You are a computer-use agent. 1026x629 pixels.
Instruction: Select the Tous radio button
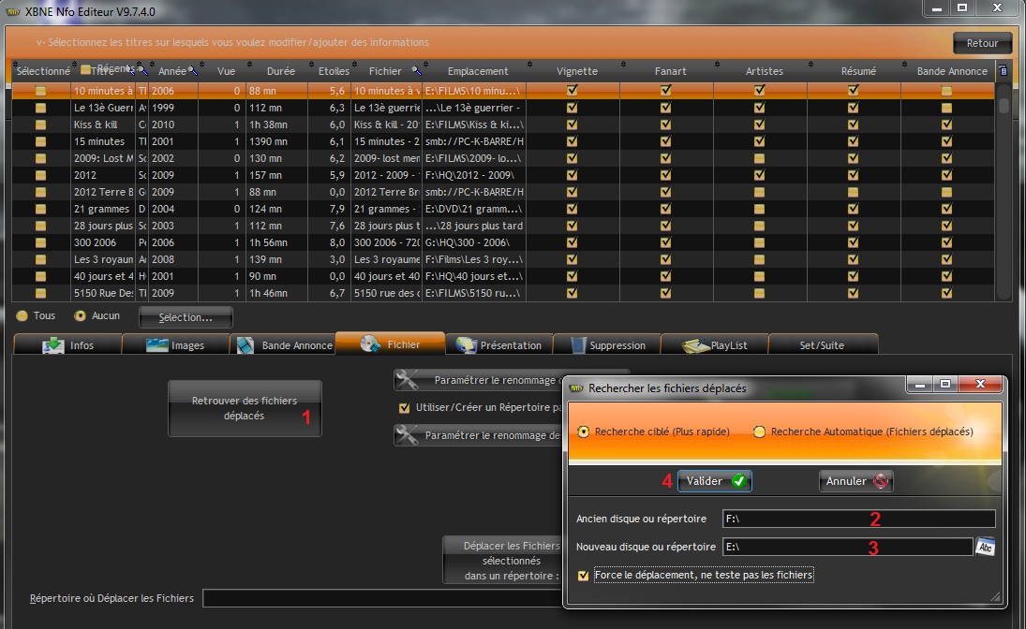[x=22, y=316]
